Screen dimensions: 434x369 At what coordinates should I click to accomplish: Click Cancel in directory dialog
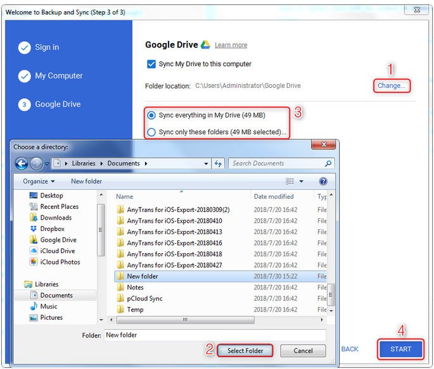point(303,351)
